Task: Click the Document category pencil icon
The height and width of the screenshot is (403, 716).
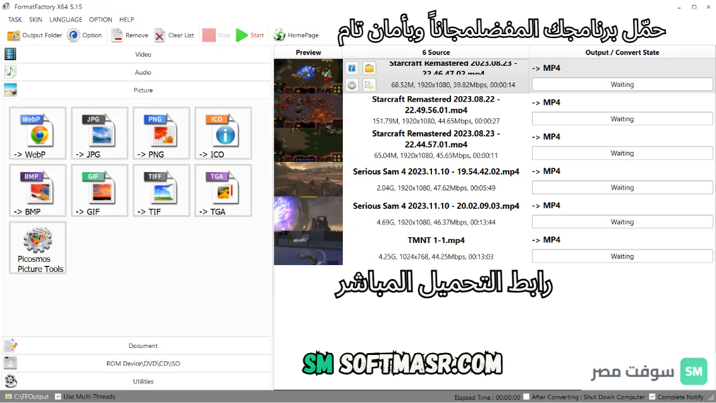Action: (x=11, y=345)
